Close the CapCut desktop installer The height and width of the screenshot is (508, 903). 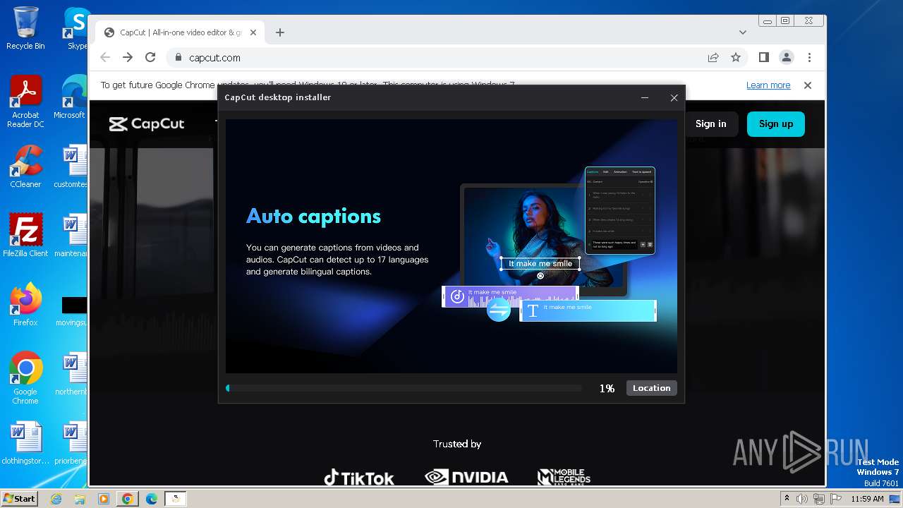tap(674, 98)
